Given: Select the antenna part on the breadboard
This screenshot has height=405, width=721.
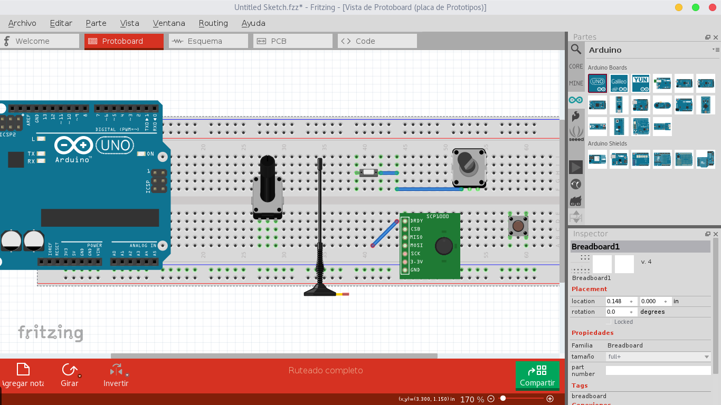Looking at the screenshot, I should 320,227.
